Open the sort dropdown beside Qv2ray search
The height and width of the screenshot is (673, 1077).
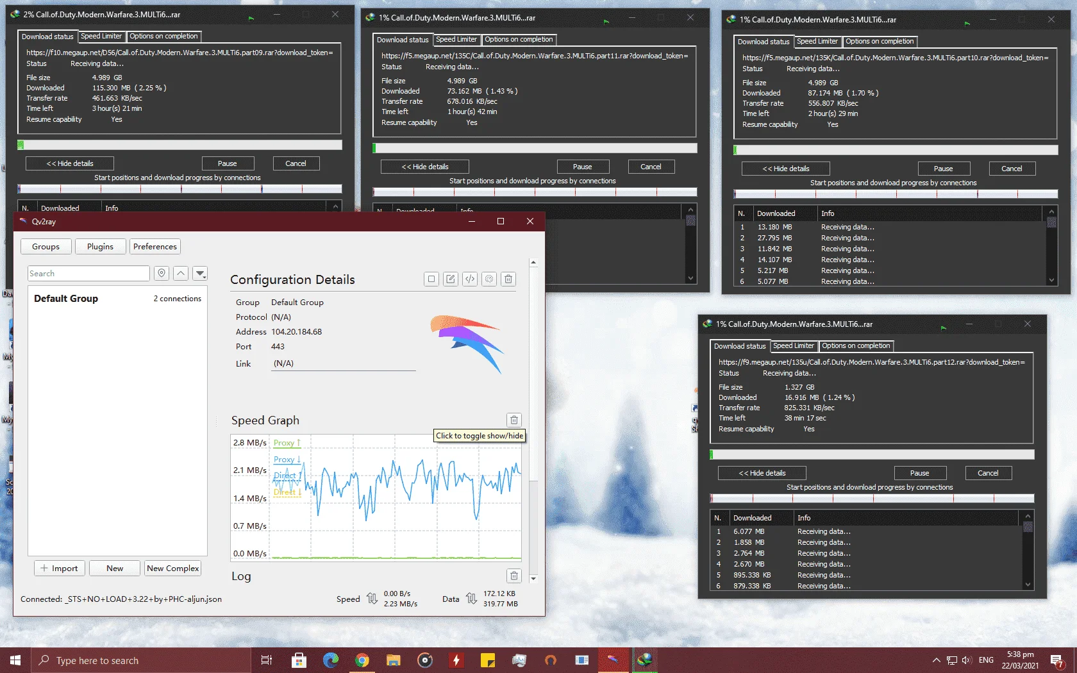point(200,274)
